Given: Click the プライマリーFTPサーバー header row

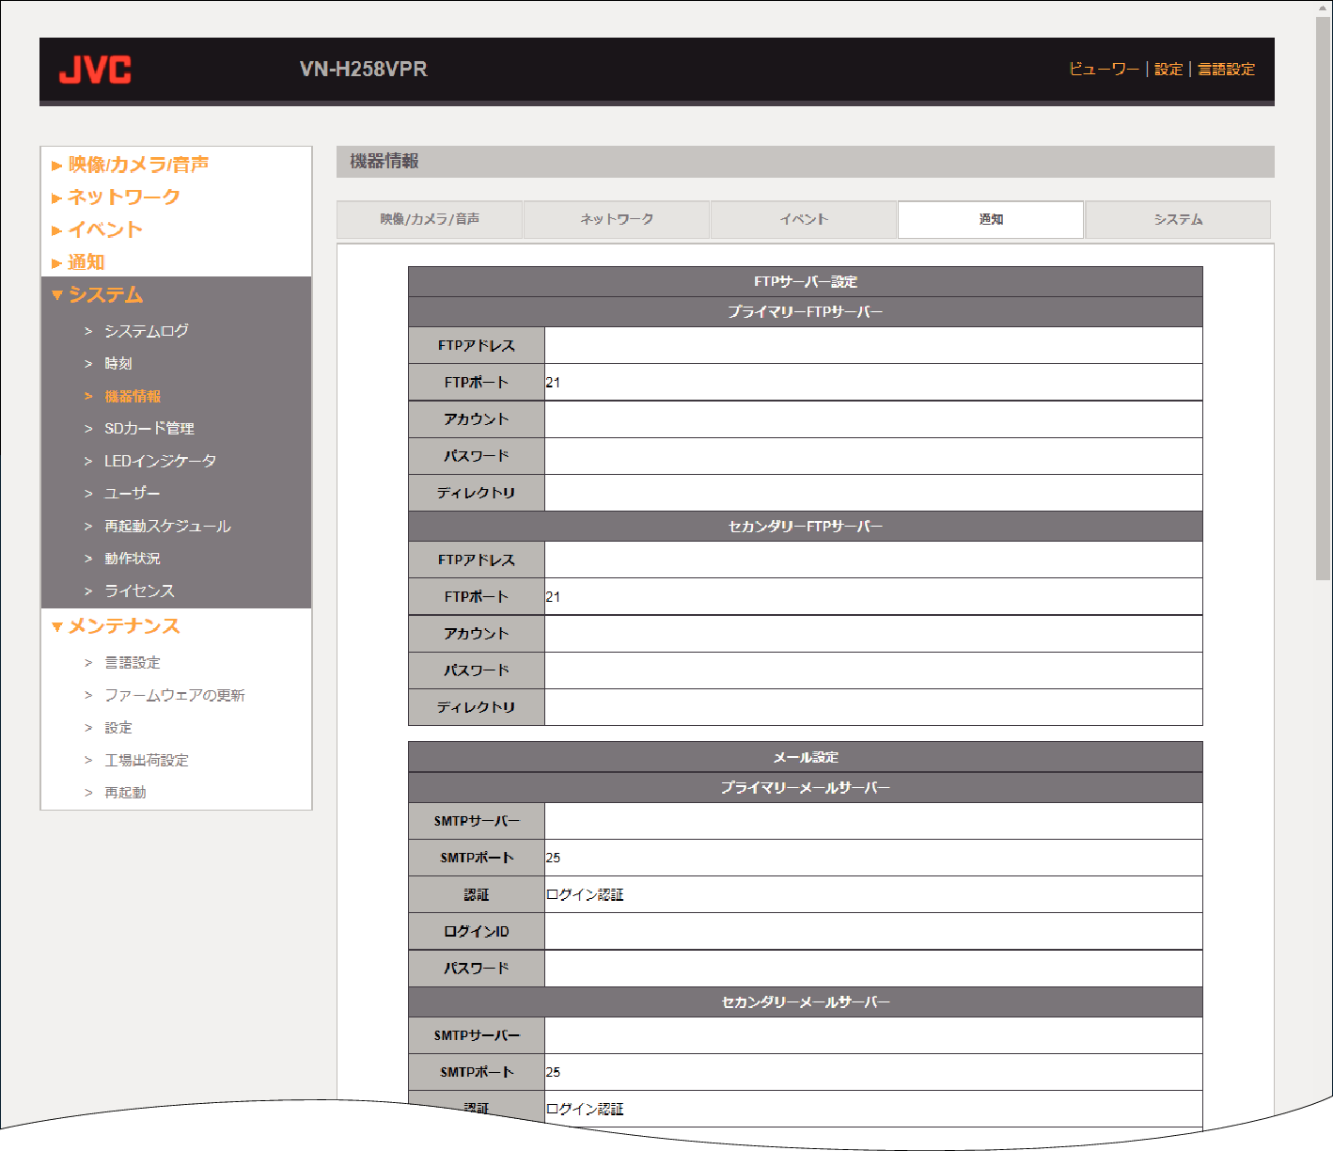Looking at the screenshot, I should (806, 312).
